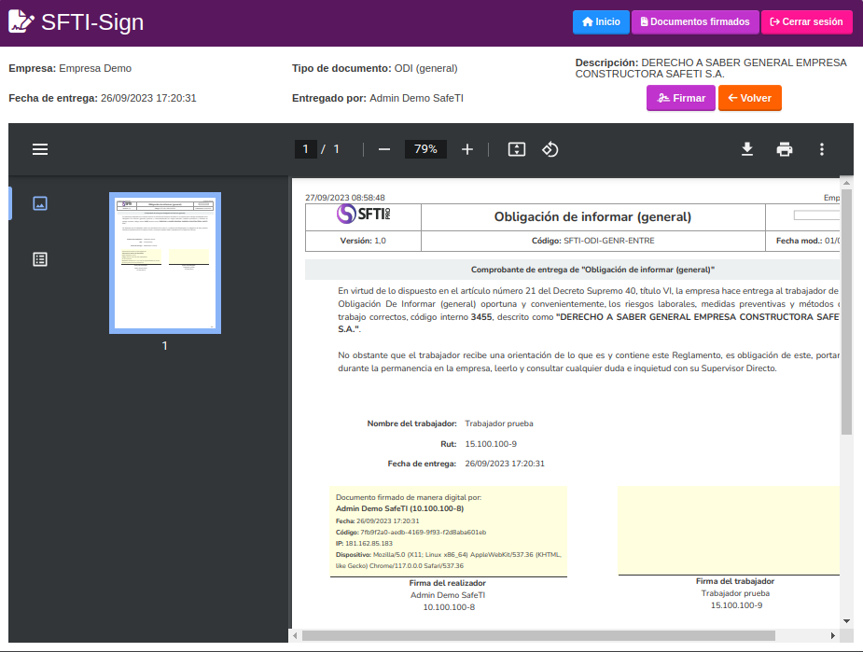Click the Firmar button to sign
The height and width of the screenshot is (652, 863).
click(681, 98)
